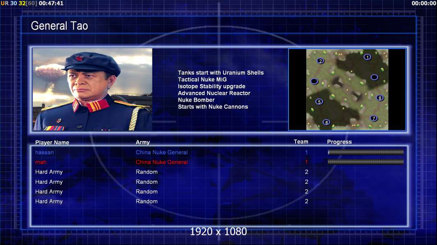This screenshot has width=437, height=245.
Task: Click mah's loading progress bar
Action: tap(366, 162)
